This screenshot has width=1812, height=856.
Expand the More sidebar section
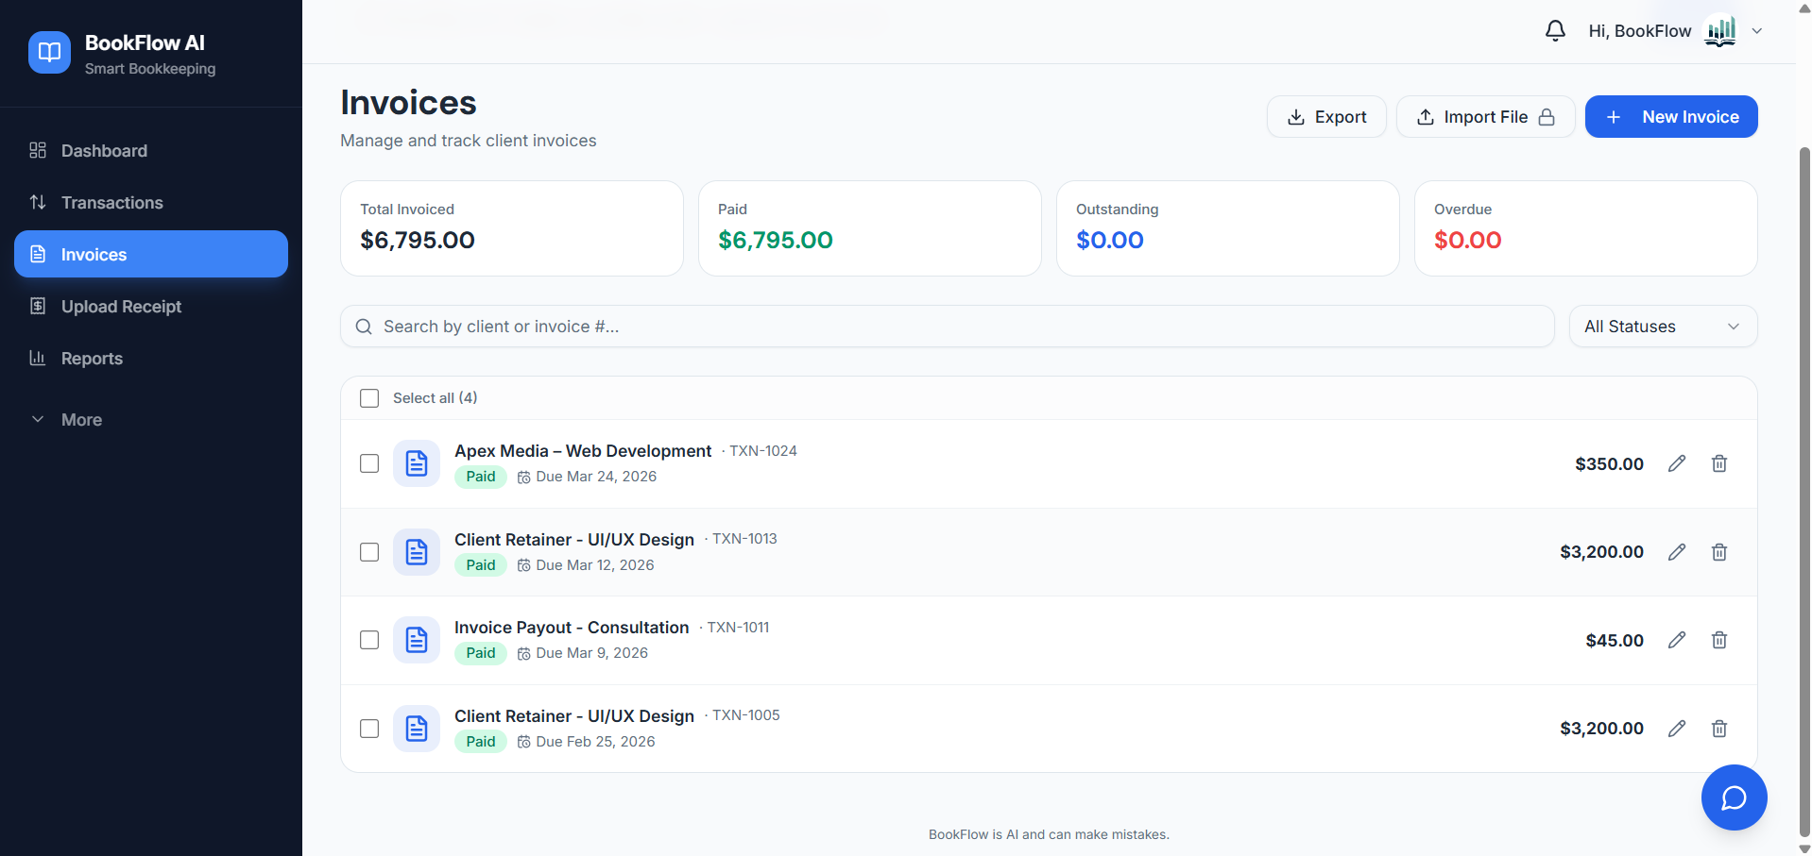click(151, 420)
